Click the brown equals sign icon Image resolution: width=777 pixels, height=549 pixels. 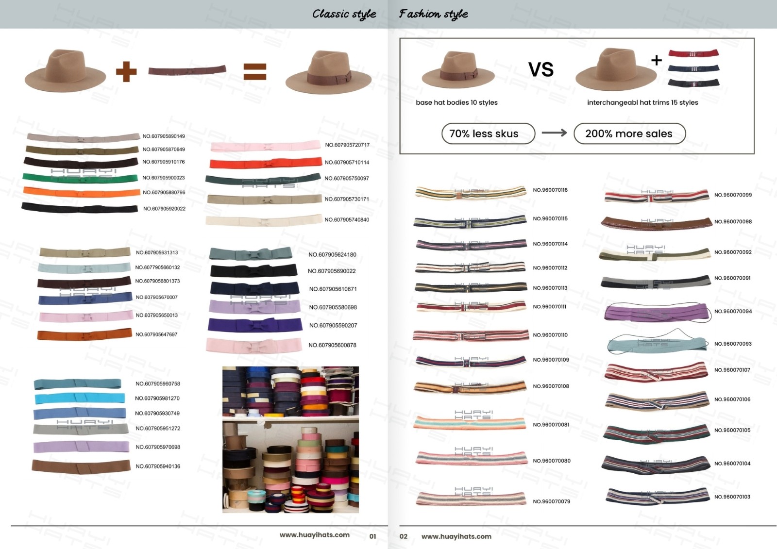click(255, 71)
